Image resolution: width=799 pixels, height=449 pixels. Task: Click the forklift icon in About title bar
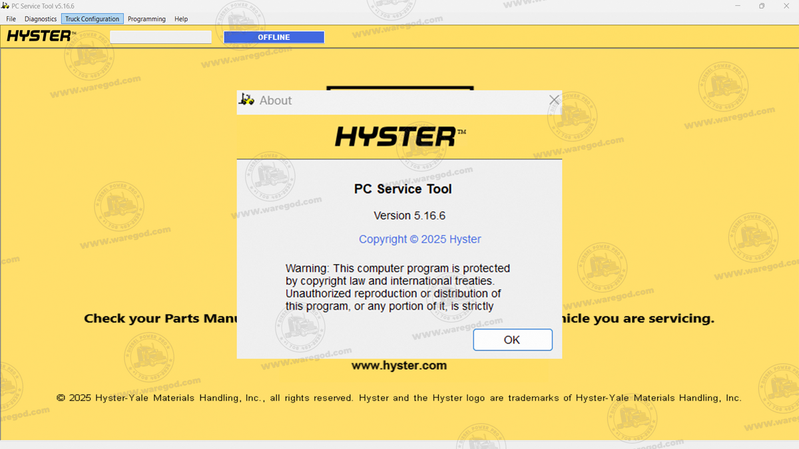click(246, 100)
